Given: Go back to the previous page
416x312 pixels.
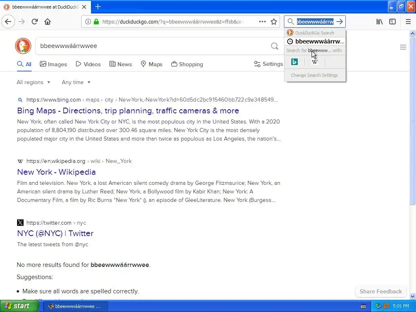Looking at the screenshot, I should pyautogui.click(x=8, y=22).
